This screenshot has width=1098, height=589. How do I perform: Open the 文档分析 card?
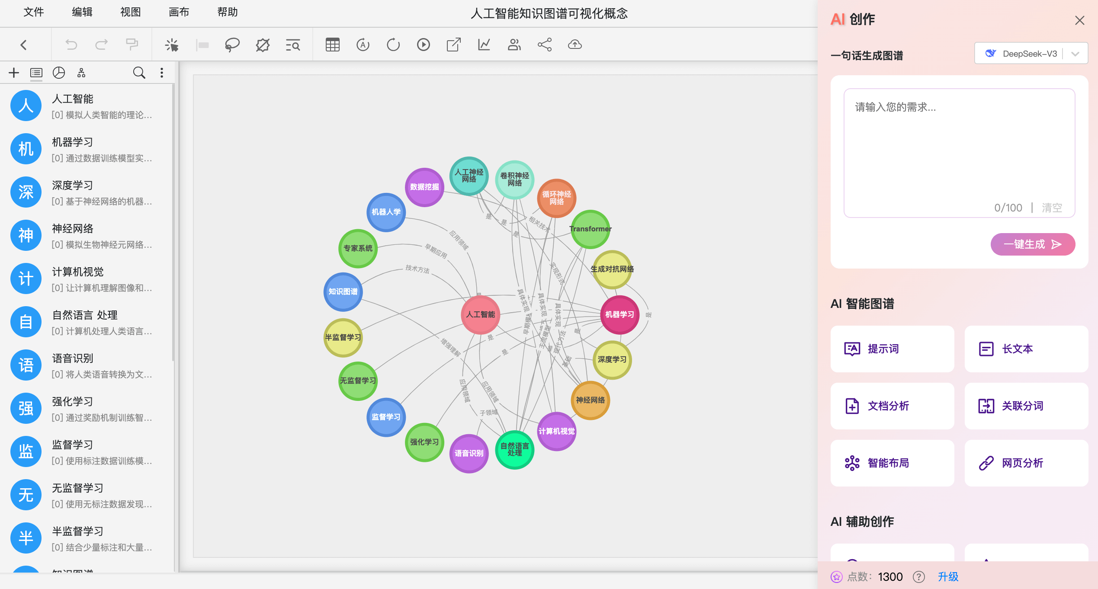click(x=892, y=406)
